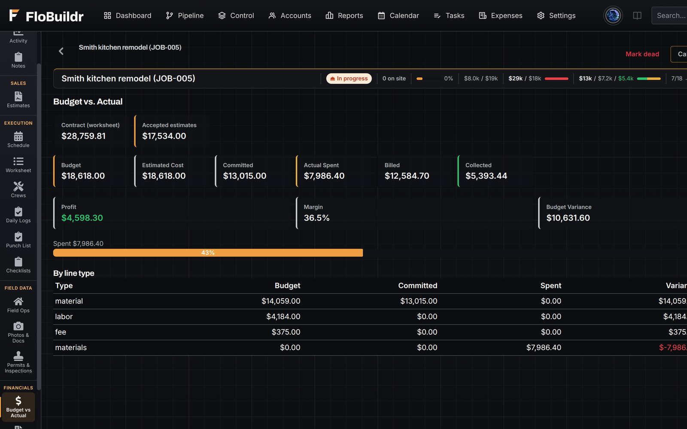This screenshot has height=429, width=687.
Task: Click the user avatar globe icon
Action: coord(613,15)
